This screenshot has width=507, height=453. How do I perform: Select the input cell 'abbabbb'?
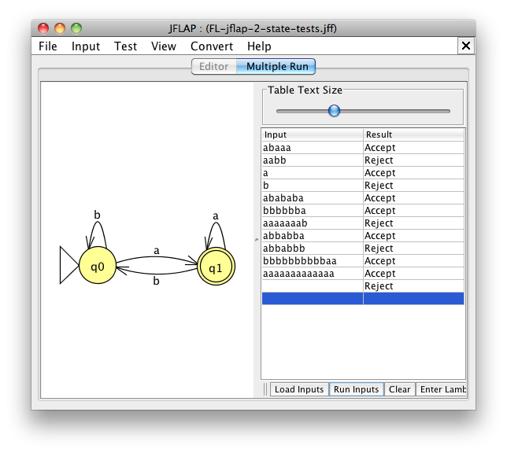pyautogui.click(x=313, y=249)
